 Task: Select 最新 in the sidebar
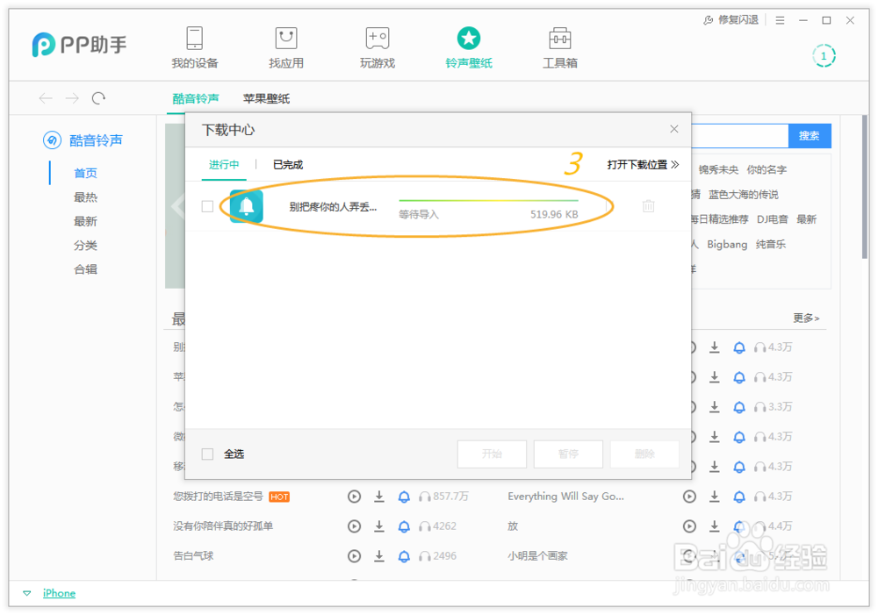coord(86,221)
